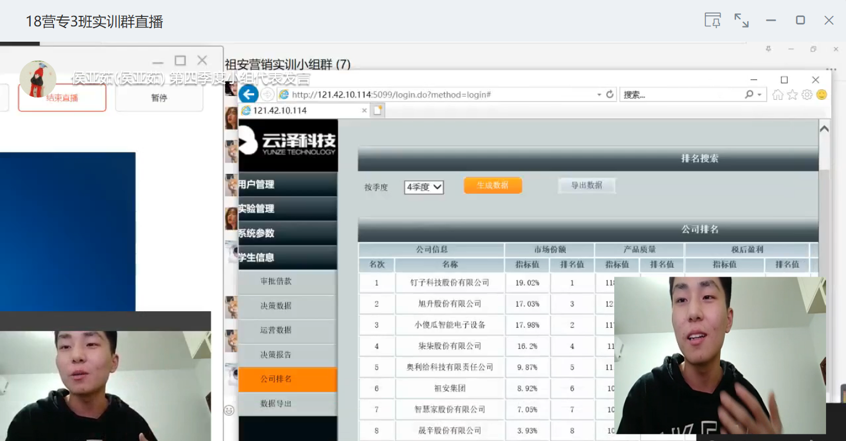Select 决策数据 in the sidebar menu
The width and height of the screenshot is (846, 441).
[x=276, y=306]
